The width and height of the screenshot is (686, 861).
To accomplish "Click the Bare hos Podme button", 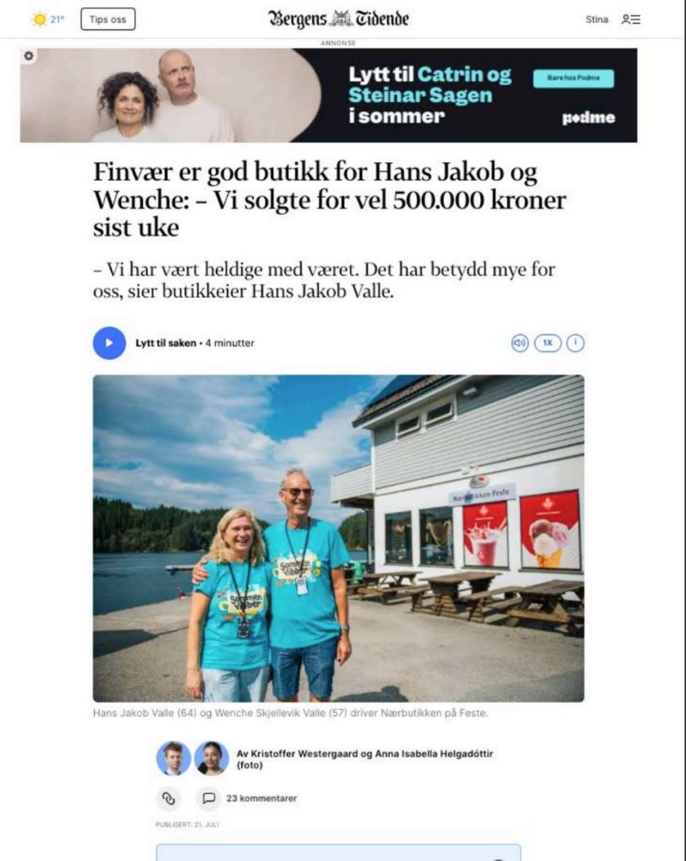I will tap(573, 78).
